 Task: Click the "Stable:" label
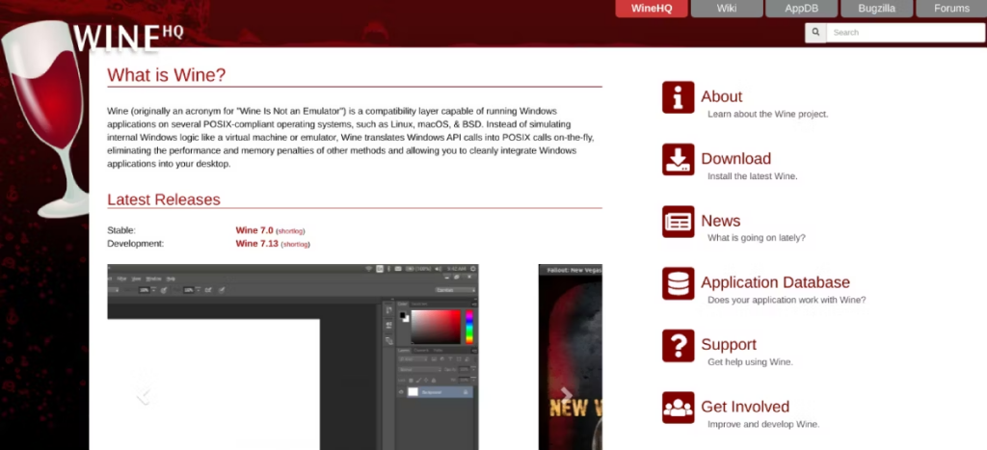click(121, 230)
